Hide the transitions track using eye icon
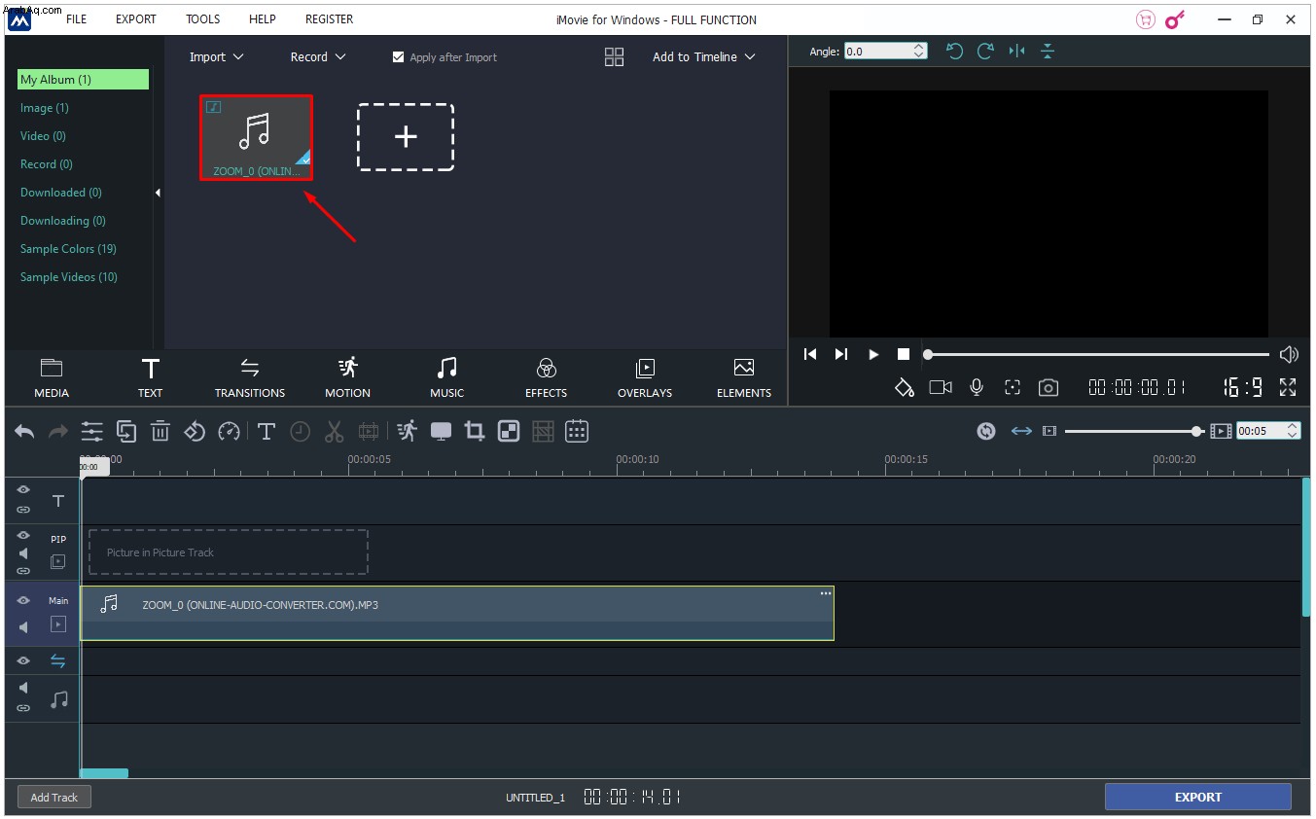 point(23,661)
